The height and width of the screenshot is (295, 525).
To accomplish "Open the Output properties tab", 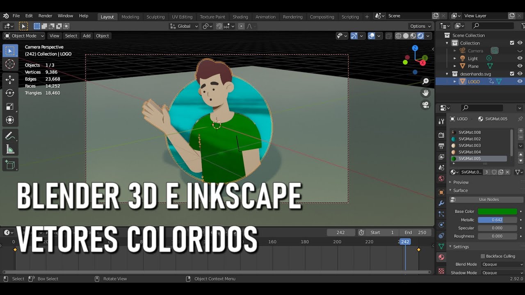I will pos(441,146).
